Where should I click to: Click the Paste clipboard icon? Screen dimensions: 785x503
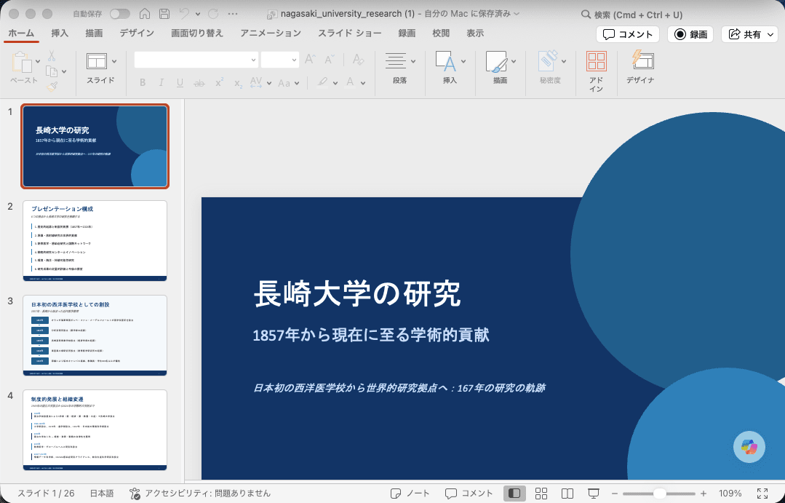(x=22, y=62)
